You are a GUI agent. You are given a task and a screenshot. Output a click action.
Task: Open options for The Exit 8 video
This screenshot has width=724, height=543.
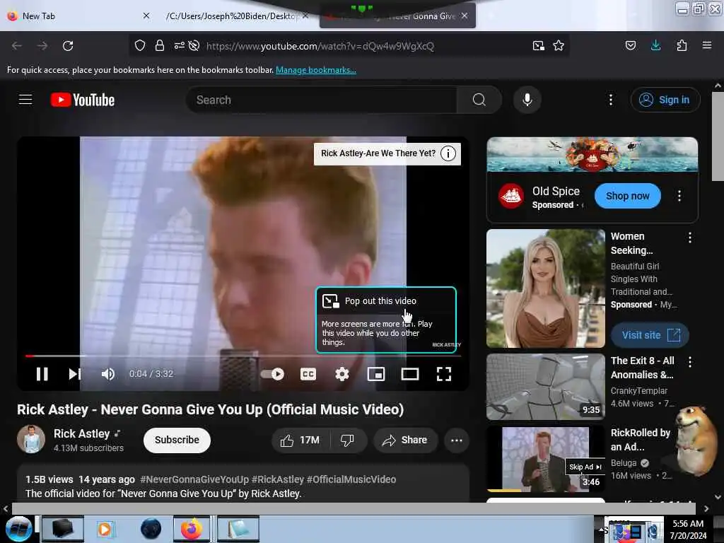pos(690,362)
